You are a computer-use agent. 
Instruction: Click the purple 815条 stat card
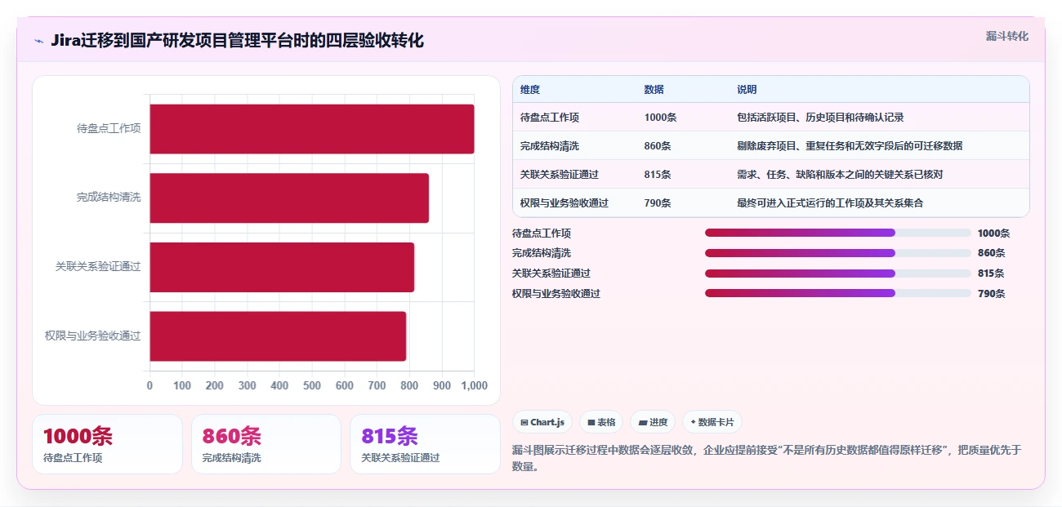(425, 444)
